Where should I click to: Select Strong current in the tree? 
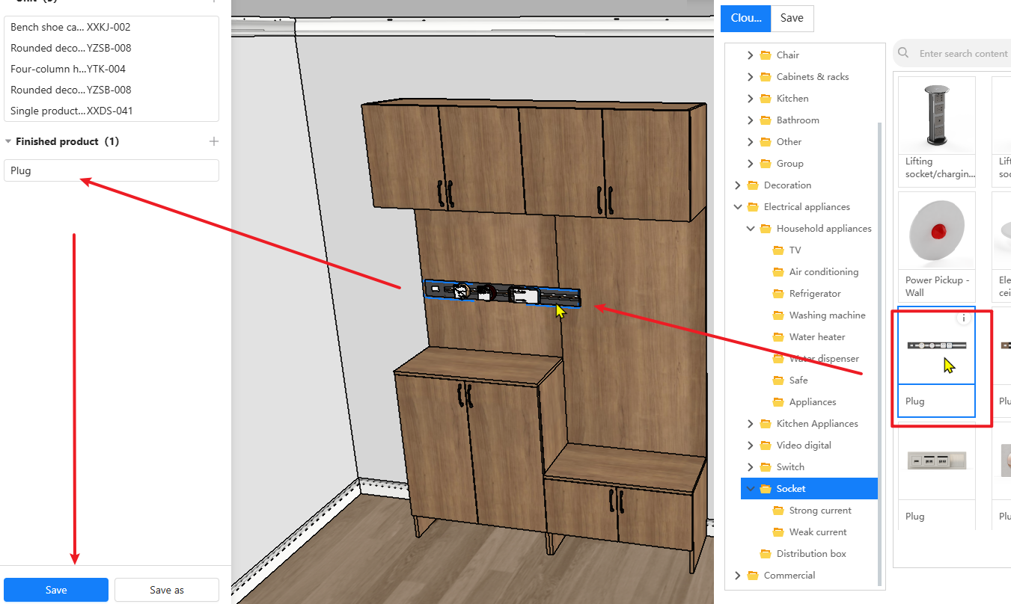tap(819, 511)
